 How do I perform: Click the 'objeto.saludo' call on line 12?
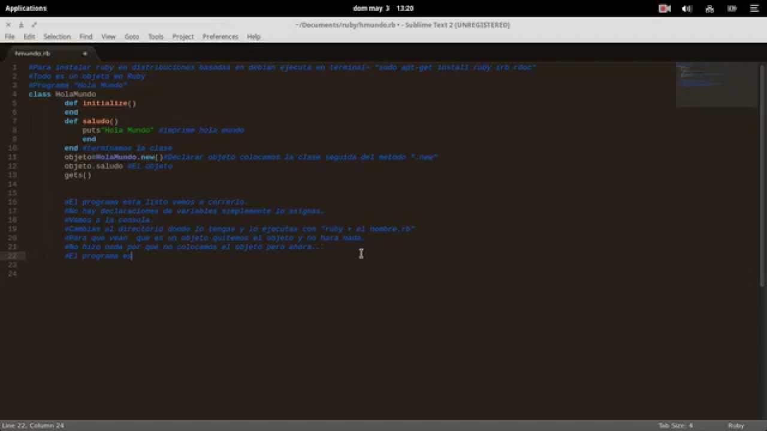[x=93, y=166]
